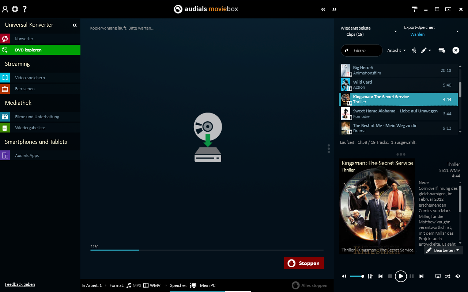Viewport: 468px width, 292px height.
Task: Expand right panel with double-right arrows in title bar
Action: (334, 9)
